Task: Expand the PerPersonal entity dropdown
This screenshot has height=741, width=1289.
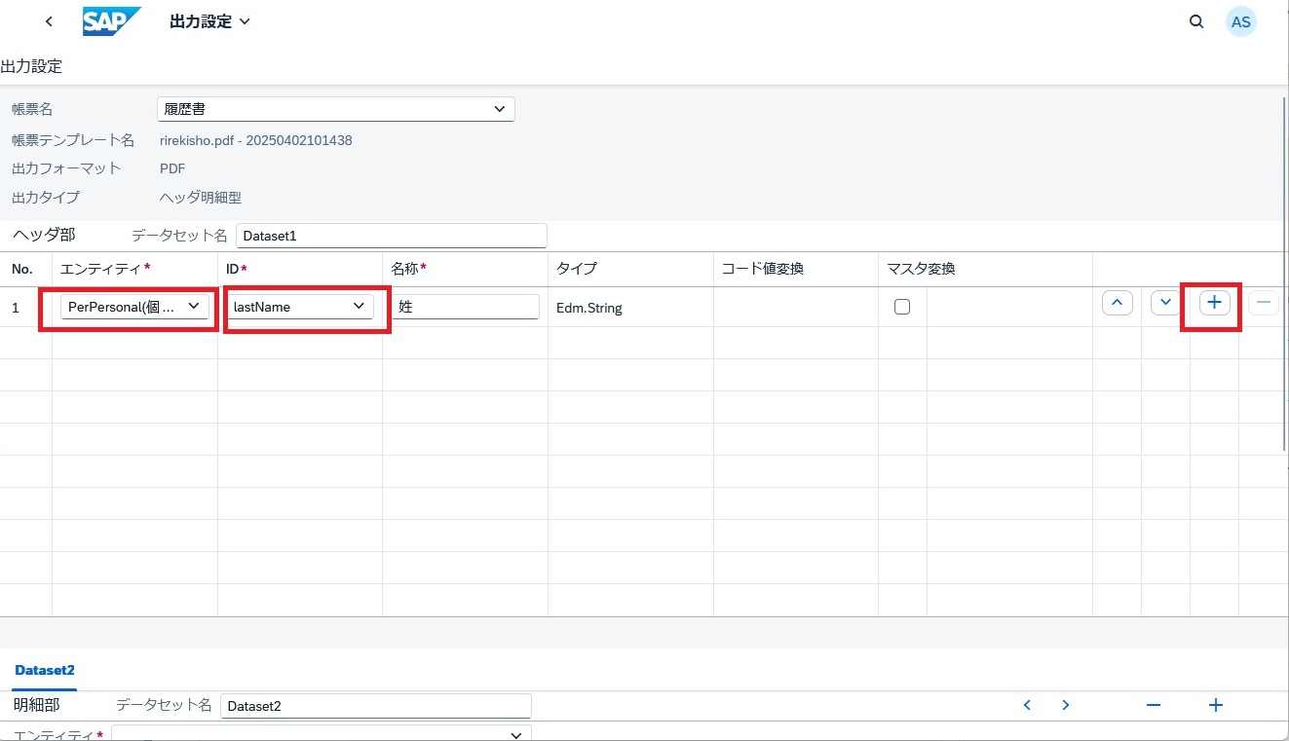Action: coord(134,307)
